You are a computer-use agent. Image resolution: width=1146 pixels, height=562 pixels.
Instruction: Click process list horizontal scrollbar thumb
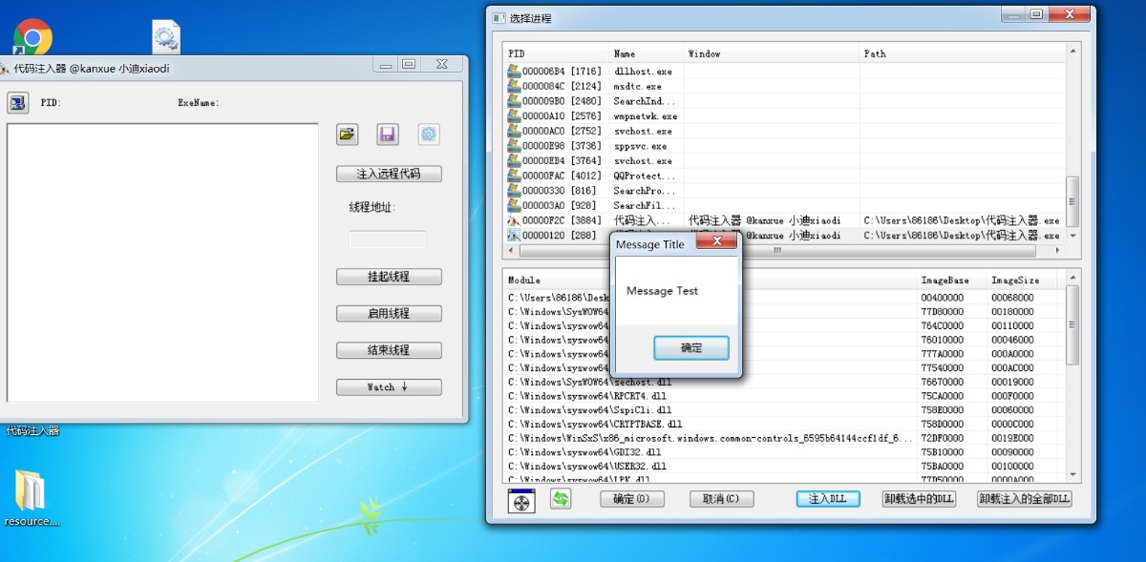coord(776,251)
